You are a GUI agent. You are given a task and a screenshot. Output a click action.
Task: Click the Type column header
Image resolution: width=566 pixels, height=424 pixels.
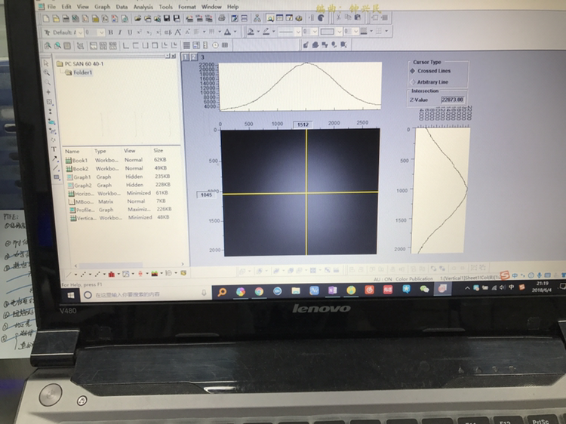coord(100,151)
